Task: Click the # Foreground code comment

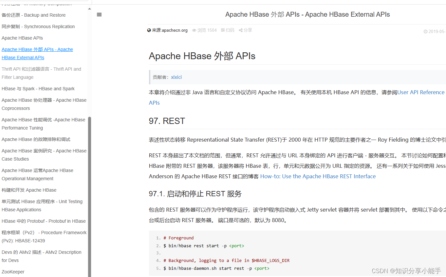Action: point(178,238)
